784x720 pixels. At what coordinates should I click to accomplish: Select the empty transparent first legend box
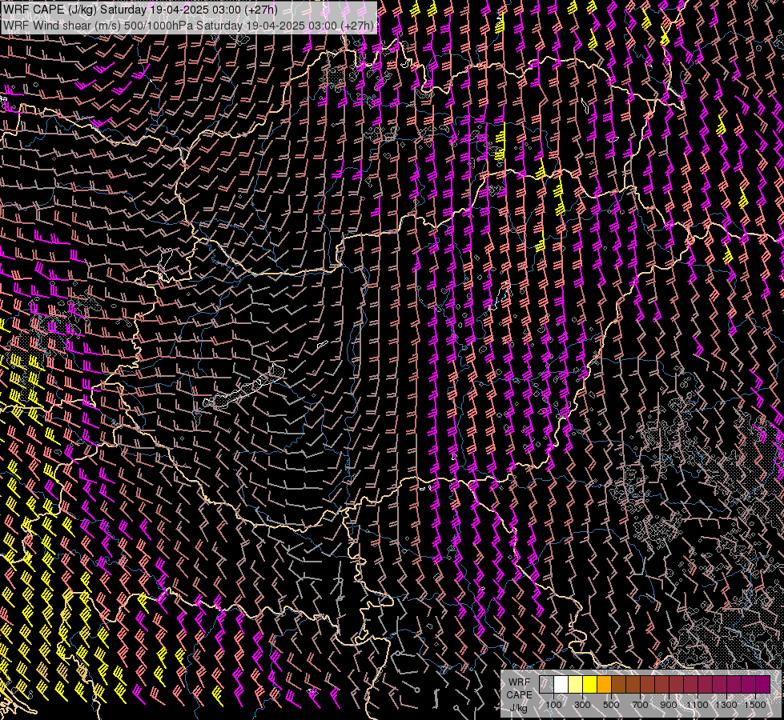(546, 685)
